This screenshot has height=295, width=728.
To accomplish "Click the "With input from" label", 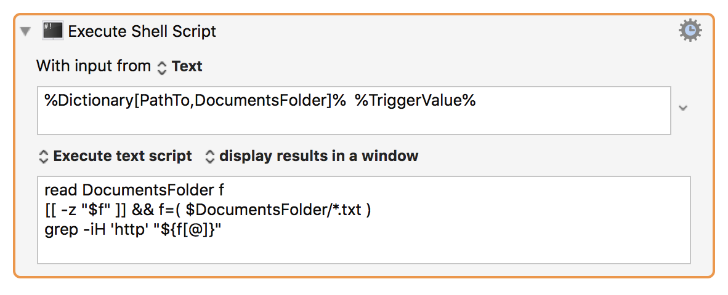I will pos(93,66).
